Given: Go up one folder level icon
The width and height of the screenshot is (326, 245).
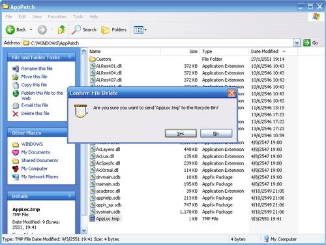Looking at the screenshot, I should [62, 29].
